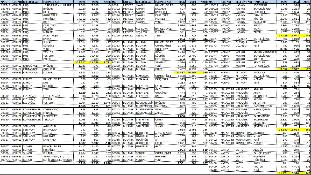Click the FETULLAHAĞA neighborhood cell

click(52, 96)
